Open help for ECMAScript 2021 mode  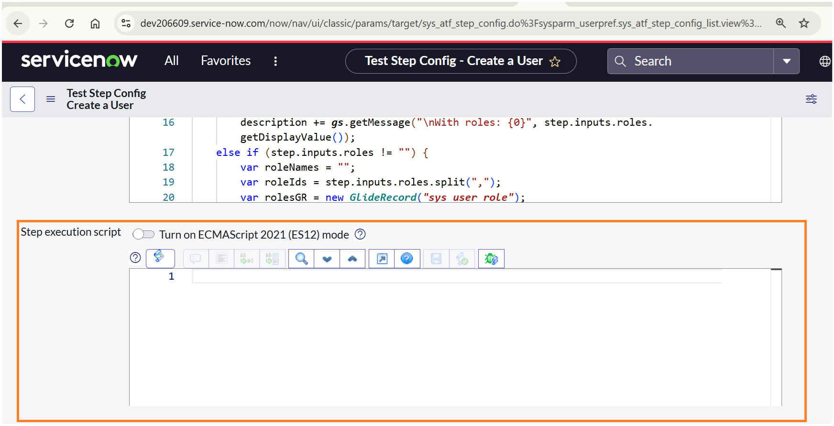(x=360, y=234)
